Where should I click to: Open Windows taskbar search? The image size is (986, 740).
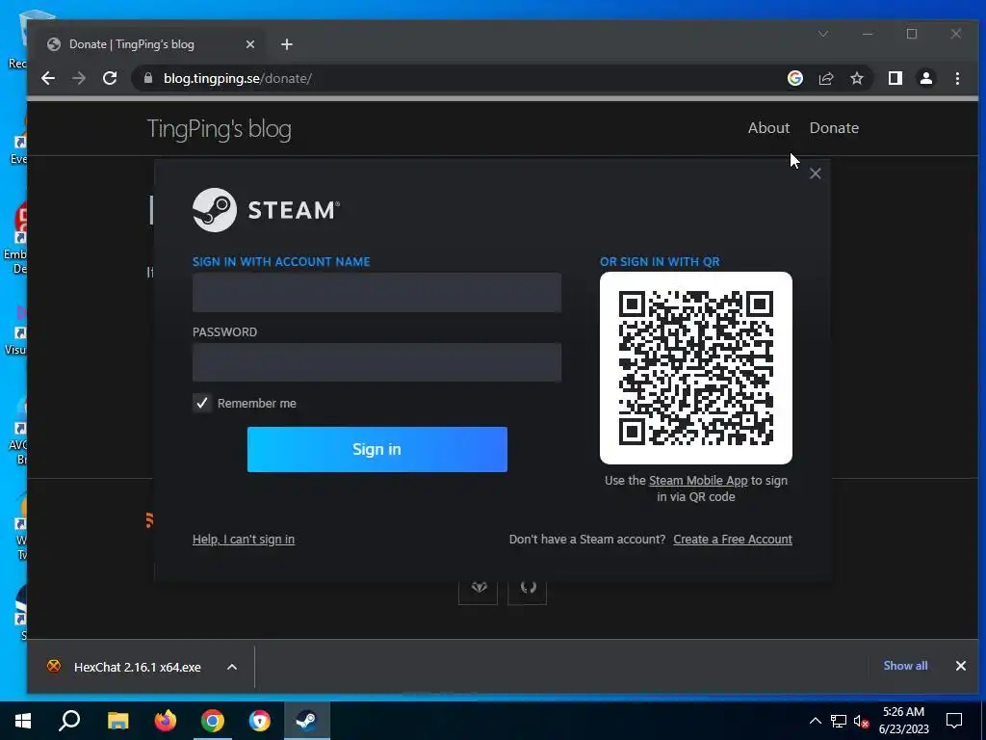pos(69,721)
